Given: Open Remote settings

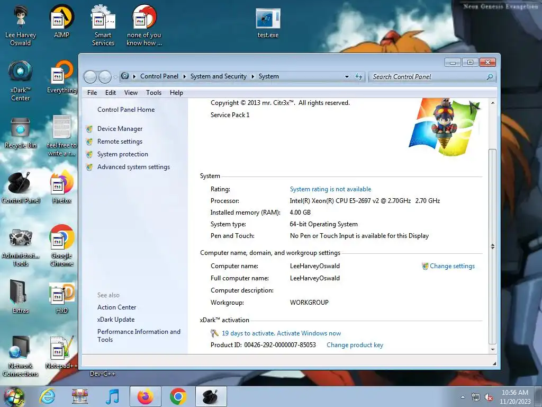Looking at the screenshot, I should pos(120,141).
